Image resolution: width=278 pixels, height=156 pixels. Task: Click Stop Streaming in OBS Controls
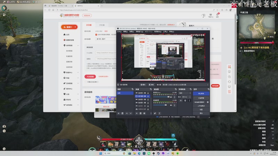[201, 93]
